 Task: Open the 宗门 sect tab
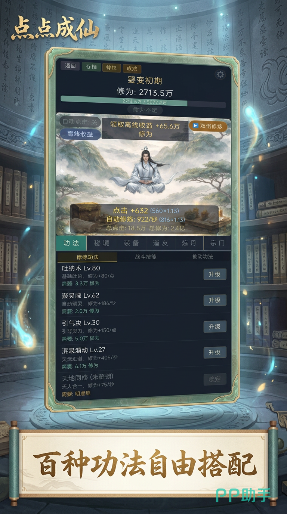click(x=217, y=243)
